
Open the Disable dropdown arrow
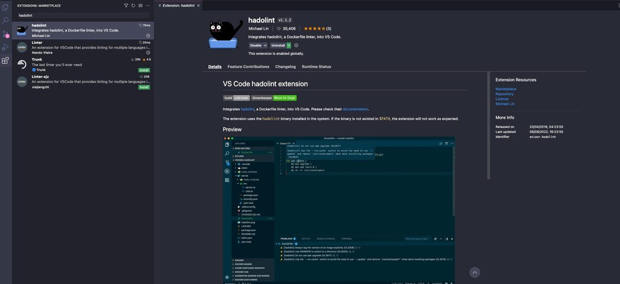click(265, 45)
